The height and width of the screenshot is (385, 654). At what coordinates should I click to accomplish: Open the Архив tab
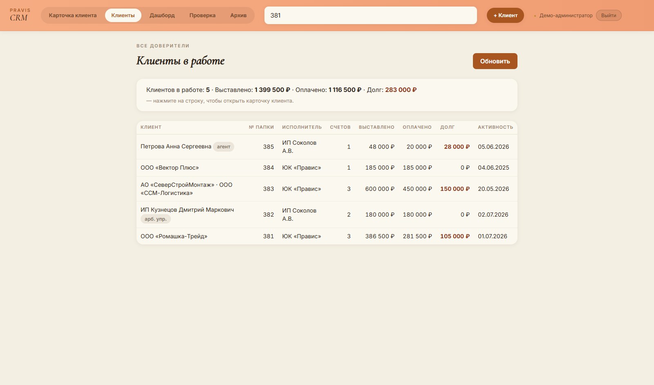(238, 16)
